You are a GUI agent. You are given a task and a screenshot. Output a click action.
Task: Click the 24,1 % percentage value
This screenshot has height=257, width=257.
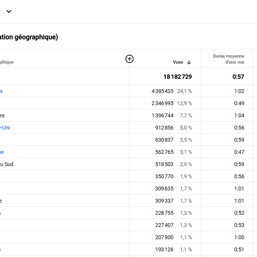(184, 91)
